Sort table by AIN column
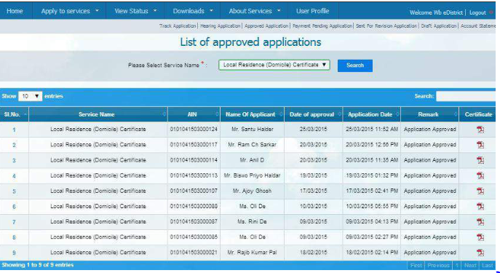The image size is (500, 273). 194,114
